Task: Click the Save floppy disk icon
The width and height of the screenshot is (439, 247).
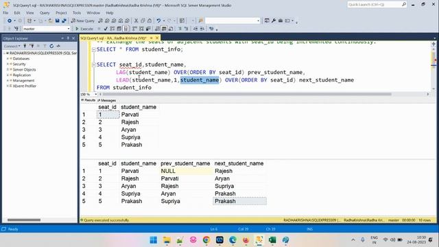Action: tap(57, 21)
